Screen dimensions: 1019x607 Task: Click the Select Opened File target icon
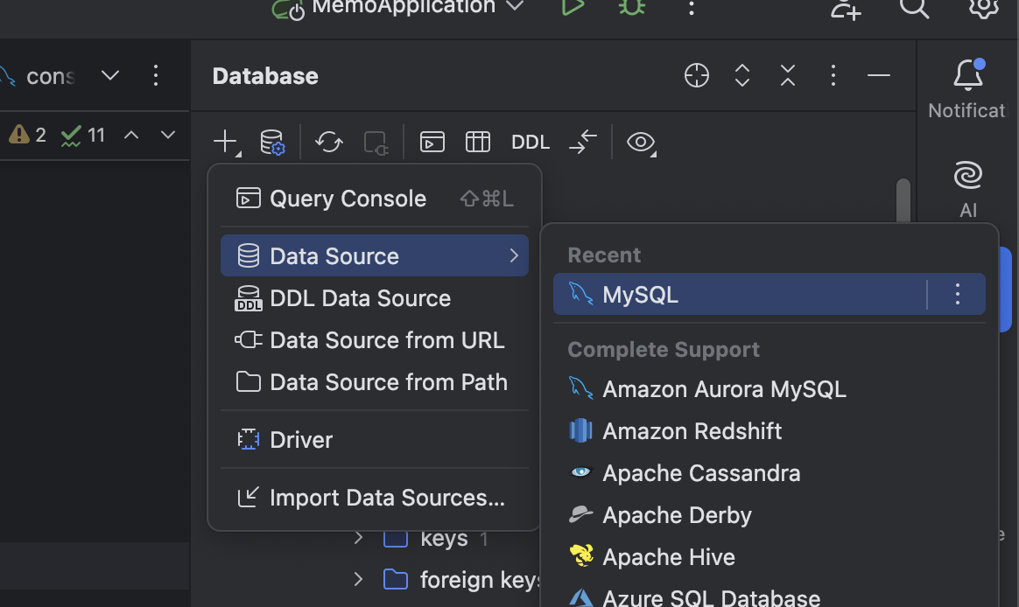coord(697,76)
